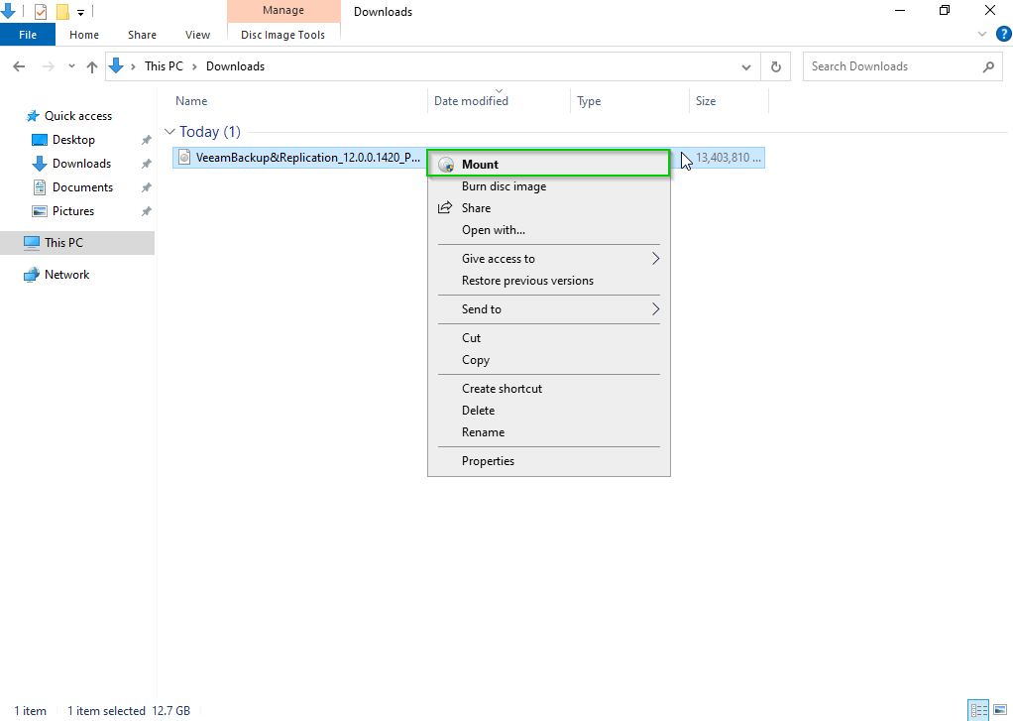Switch to large icons view in status bar
1013x721 pixels.
tap(999, 710)
